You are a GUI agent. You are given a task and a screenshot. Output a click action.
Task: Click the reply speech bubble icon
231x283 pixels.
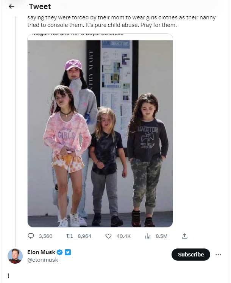(31, 236)
